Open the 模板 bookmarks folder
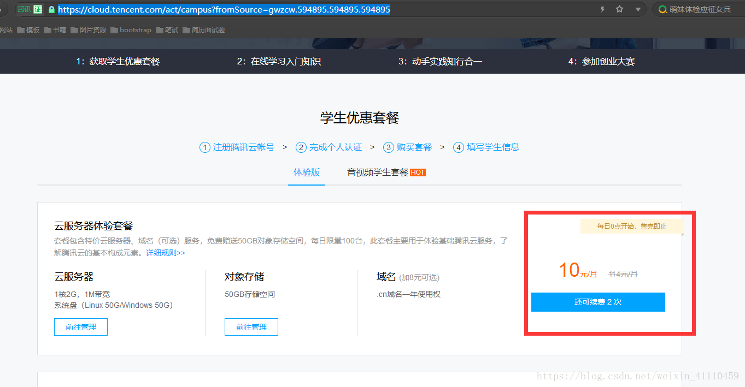The height and width of the screenshot is (387, 745). [28, 30]
